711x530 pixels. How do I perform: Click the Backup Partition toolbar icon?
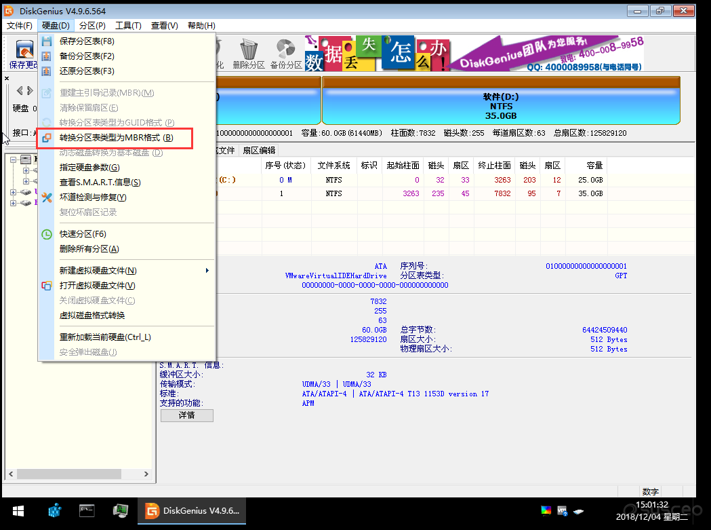[x=285, y=54]
